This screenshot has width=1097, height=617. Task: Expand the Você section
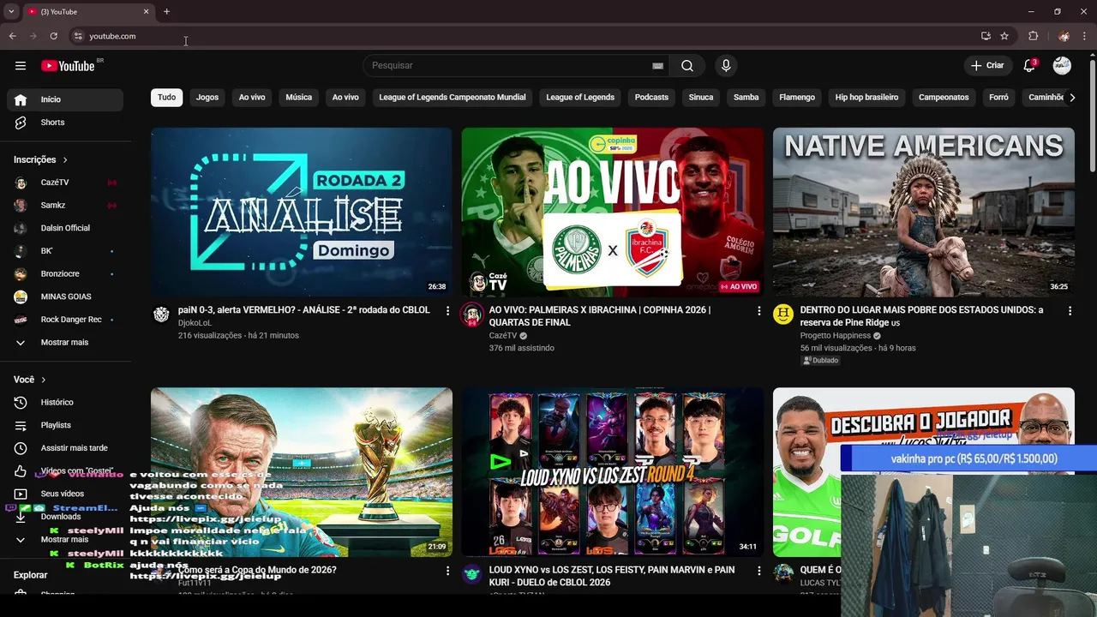pyautogui.click(x=30, y=380)
